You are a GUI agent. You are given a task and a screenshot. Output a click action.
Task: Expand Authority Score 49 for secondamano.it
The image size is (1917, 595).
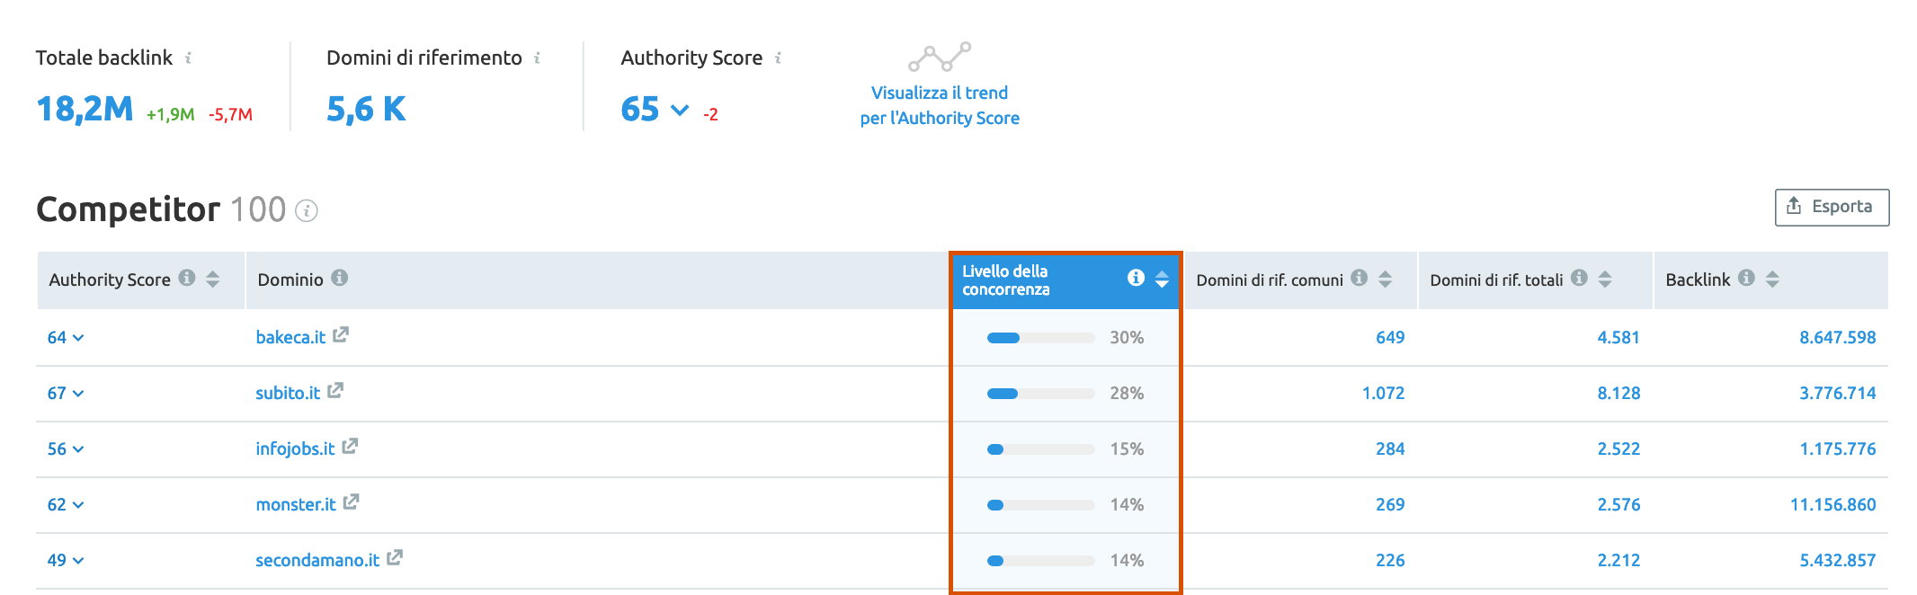click(x=78, y=561)
